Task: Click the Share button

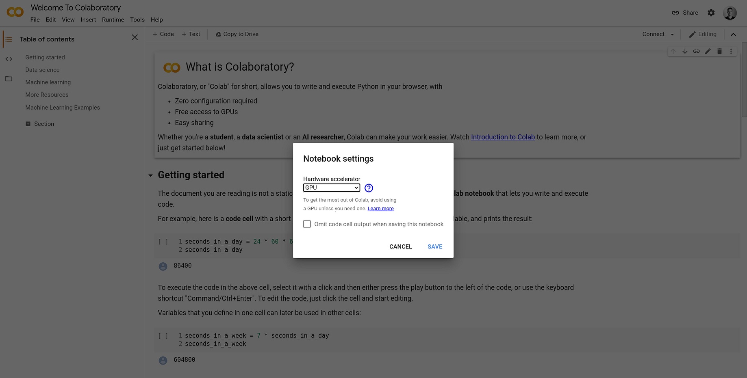Action: (x=685, y=13)
